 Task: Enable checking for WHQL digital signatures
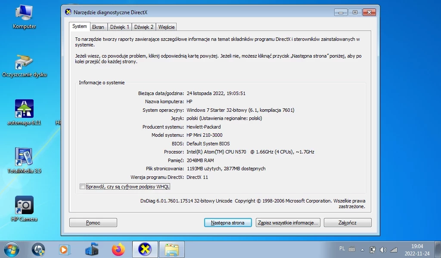pos(82,186)
